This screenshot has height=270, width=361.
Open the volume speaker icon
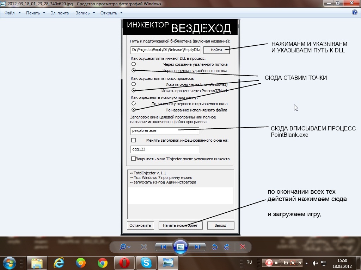point(315,263)
